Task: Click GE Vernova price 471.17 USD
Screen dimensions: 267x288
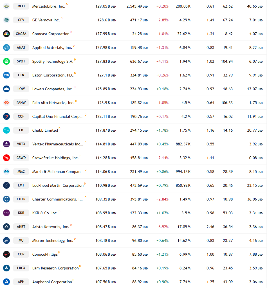Action: 139,20
